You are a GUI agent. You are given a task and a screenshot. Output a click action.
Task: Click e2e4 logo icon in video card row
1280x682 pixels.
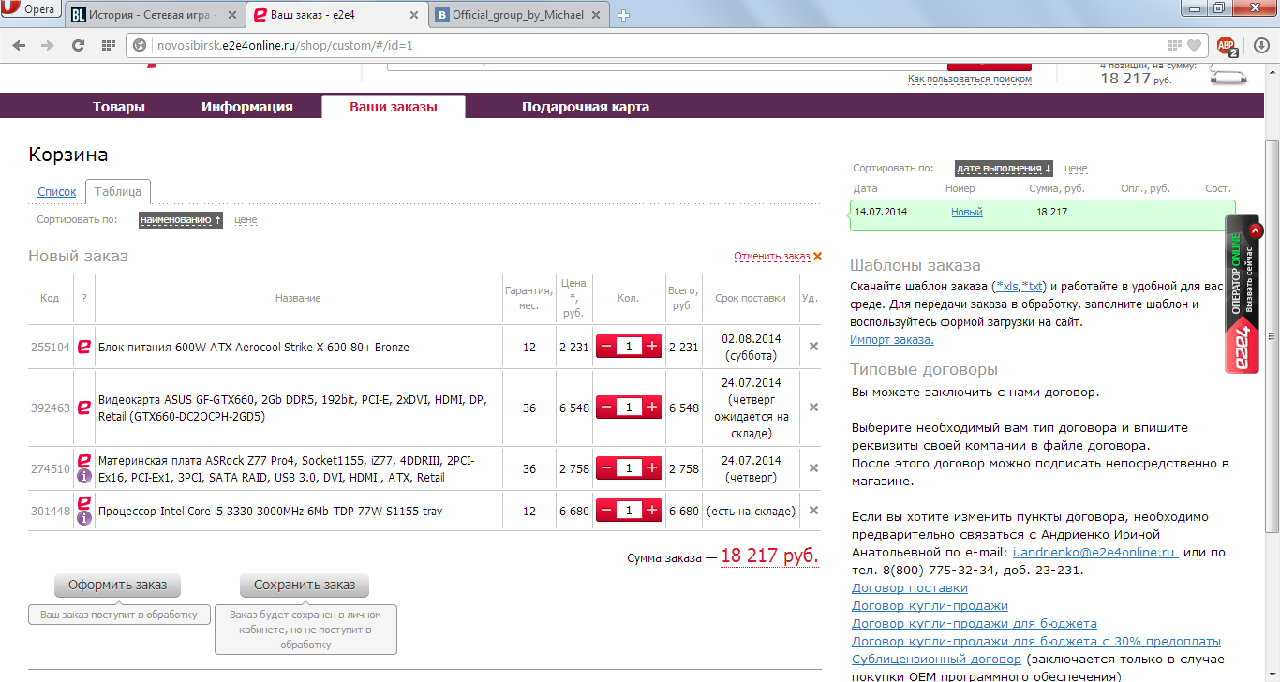pyautogui.click(x=83, y=407)
